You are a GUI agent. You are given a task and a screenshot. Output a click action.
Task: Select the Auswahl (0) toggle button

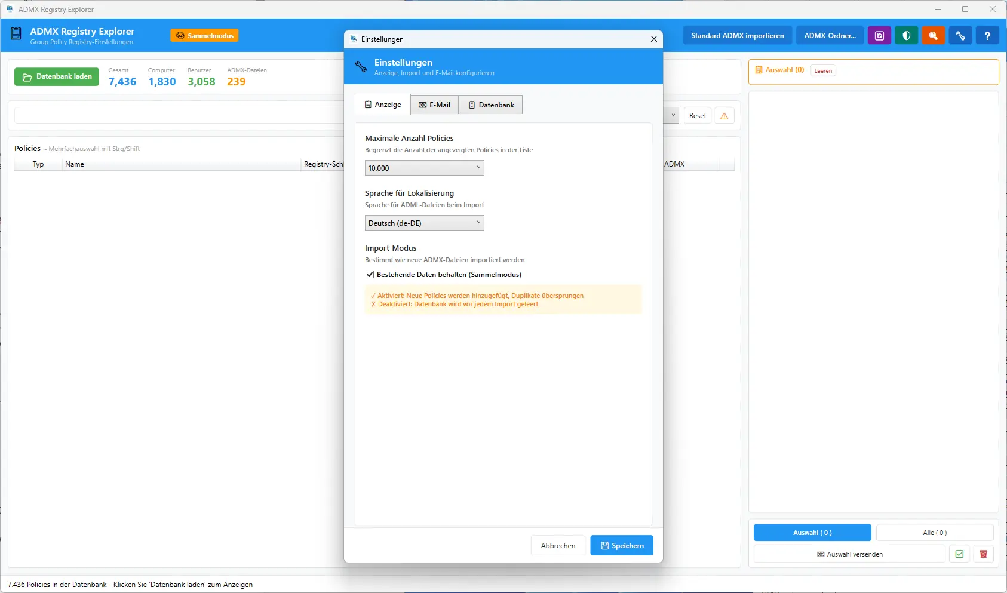(812, 533)
